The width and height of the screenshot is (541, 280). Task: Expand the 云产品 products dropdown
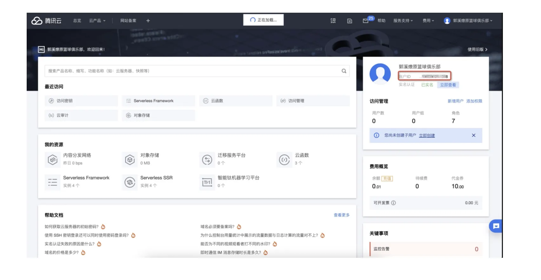coord(97,21)
